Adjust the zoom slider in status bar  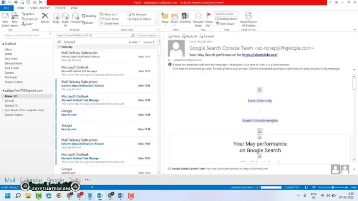click(x=333, y=187)
